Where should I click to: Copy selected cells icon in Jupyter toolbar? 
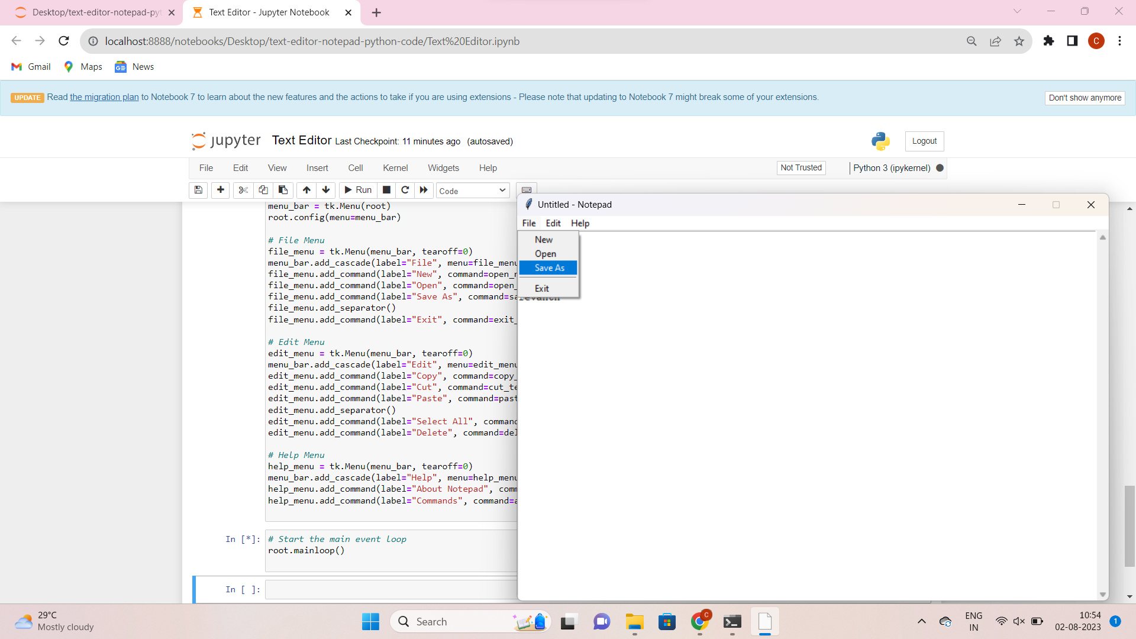pyautogui.click(x=263, y=190)
